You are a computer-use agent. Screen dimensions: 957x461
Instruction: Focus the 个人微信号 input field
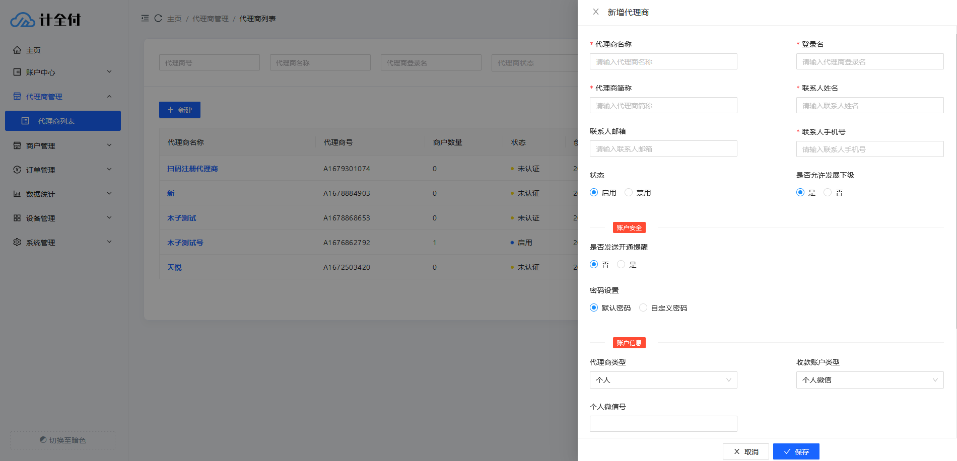point(663,424)
